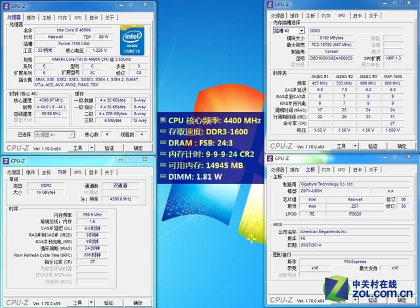Expand the 插槽 #2 memory slot dropdown
The width and height of the screenshot is (420, 308).
pyautogui.click(x=301, y=31)
